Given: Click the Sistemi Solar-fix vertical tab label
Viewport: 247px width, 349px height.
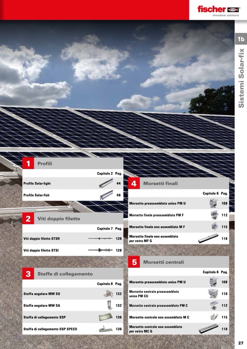Looking at the screenshot, I should point(241,78).
